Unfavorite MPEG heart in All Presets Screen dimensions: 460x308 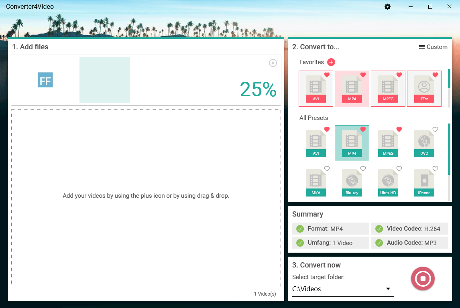[399, 129]
